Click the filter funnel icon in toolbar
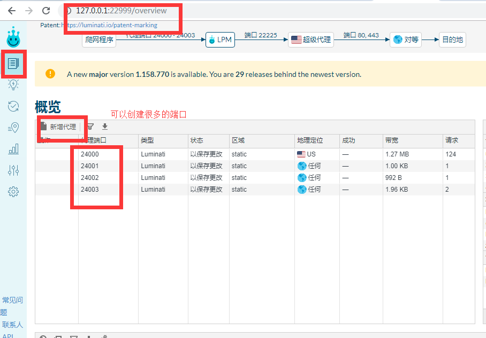Viewport: 486px width, 338px height. pyautogui.click(x=90, y=127)
